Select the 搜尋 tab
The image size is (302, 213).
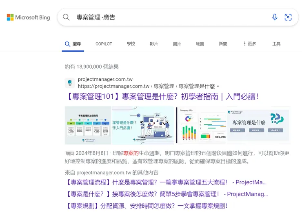(x=73, y=44)
